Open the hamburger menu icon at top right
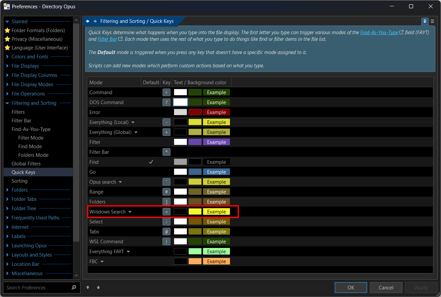Screen dimensions: 441x297 pyautogui.click(x=432, y=21)
